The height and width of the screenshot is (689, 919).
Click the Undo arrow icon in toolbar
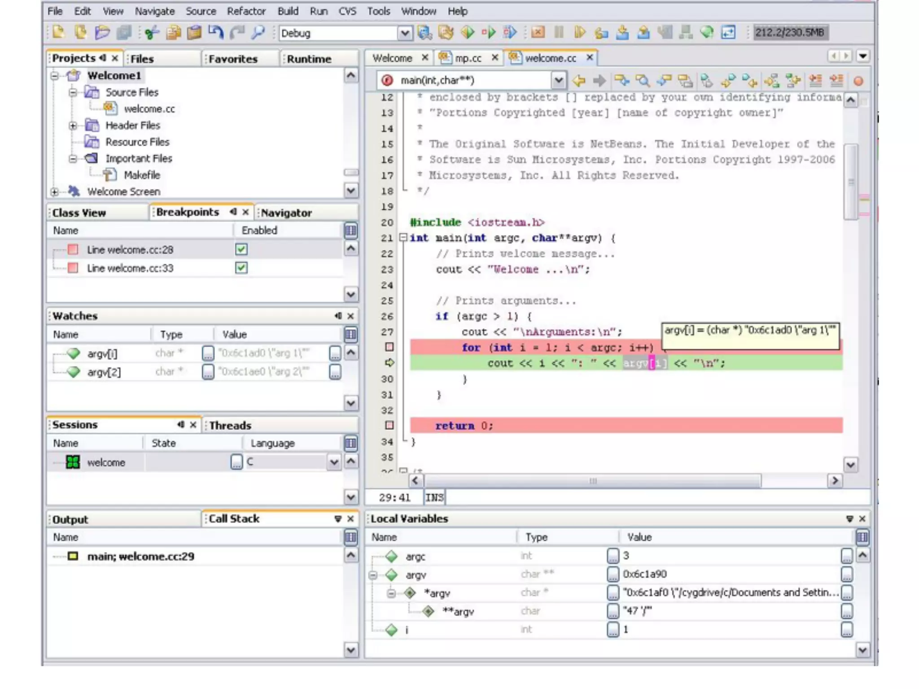[216, 33]
